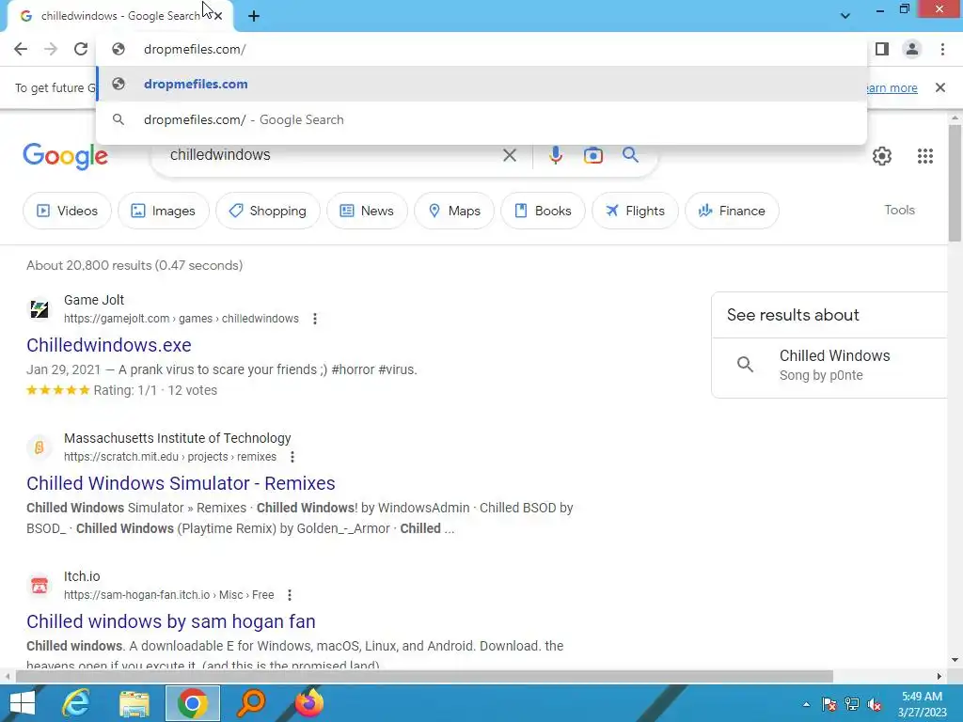Switch to the Flights filter
The height and width of the screenshot is (722, 963).
pyautogui.click(x=635, y=211)
